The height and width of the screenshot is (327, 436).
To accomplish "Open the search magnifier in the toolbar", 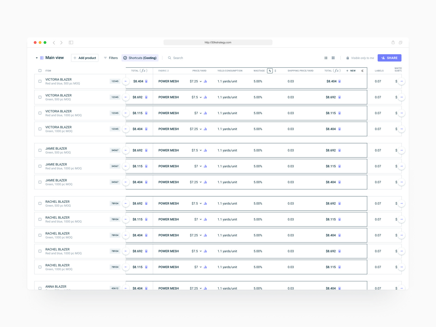I will (169, 58).
